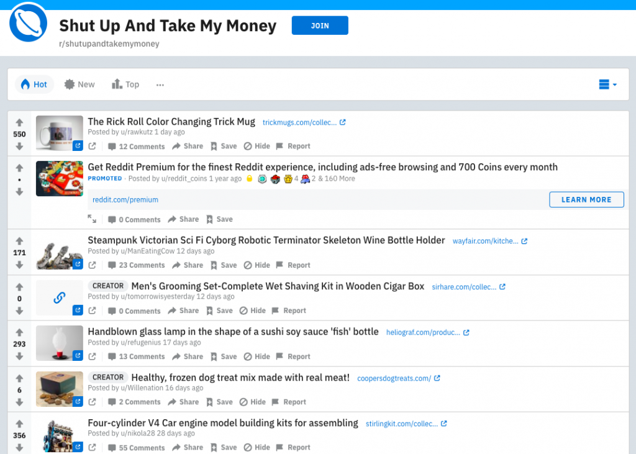
Task: Downvote the Men's Grooming Set post
Action: pyautogui.click(x=19, y=311)
